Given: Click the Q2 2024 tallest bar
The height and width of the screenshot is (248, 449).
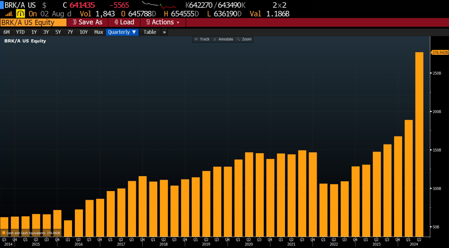Looking at the screenshot, I should (x=419, y=143).
